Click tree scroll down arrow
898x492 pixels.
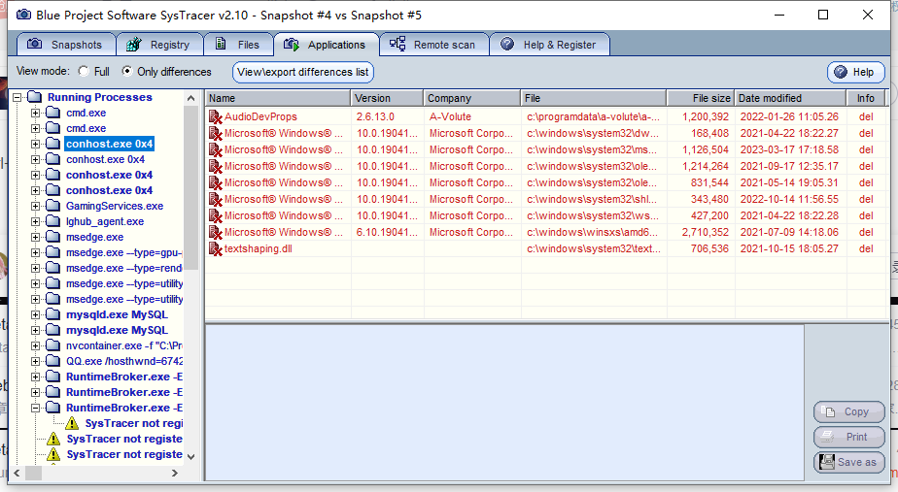(x=190, y=456)
